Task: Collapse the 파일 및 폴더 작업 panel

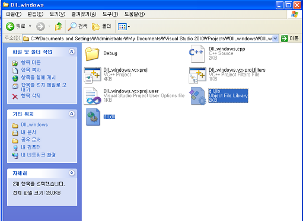Action: 72,52
